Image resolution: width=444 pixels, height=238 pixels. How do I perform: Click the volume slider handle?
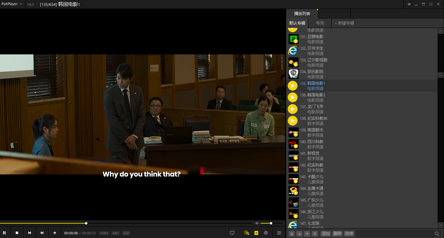[x=271, y=223]
